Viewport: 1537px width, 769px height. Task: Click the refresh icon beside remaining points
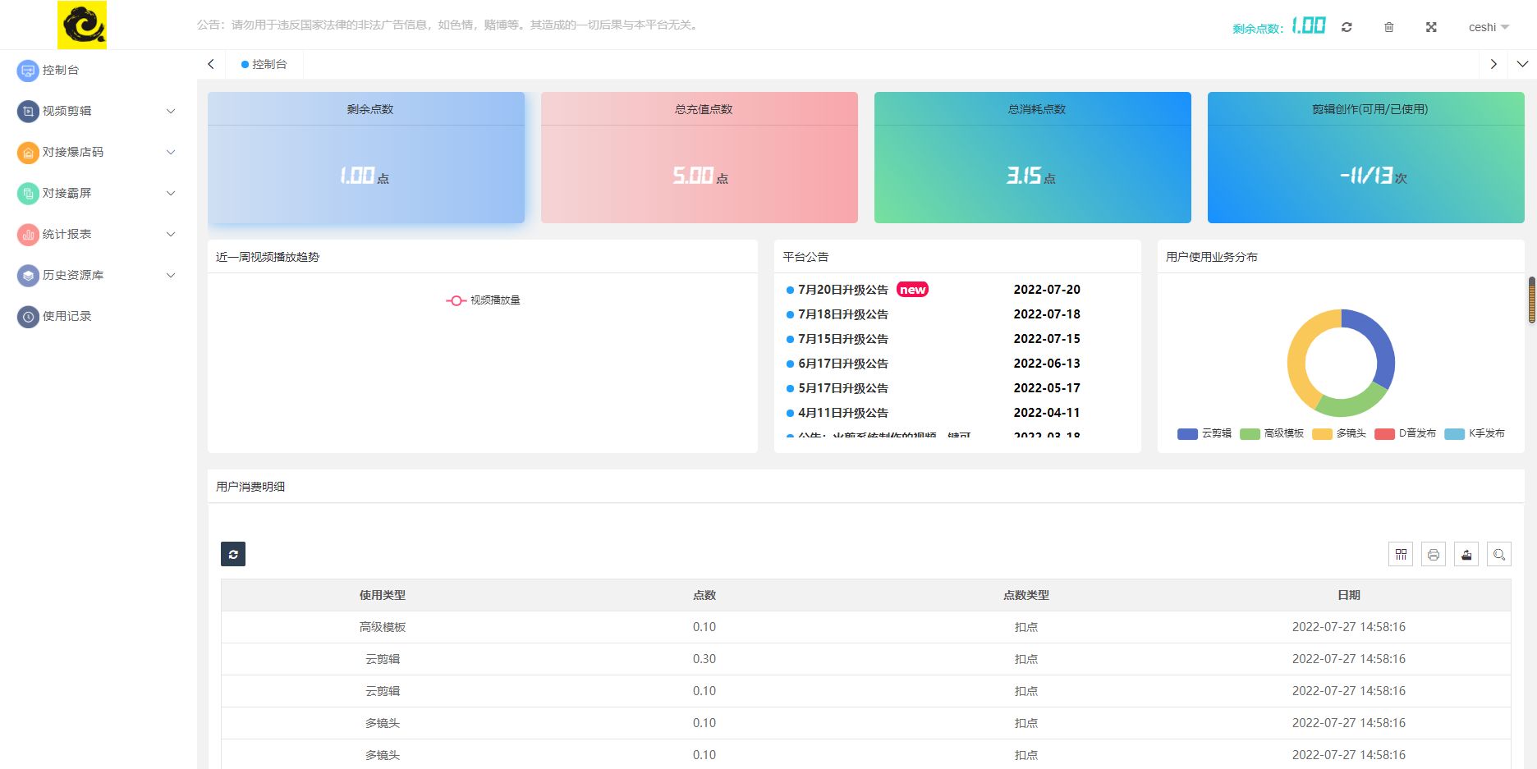click(1347, 27)
